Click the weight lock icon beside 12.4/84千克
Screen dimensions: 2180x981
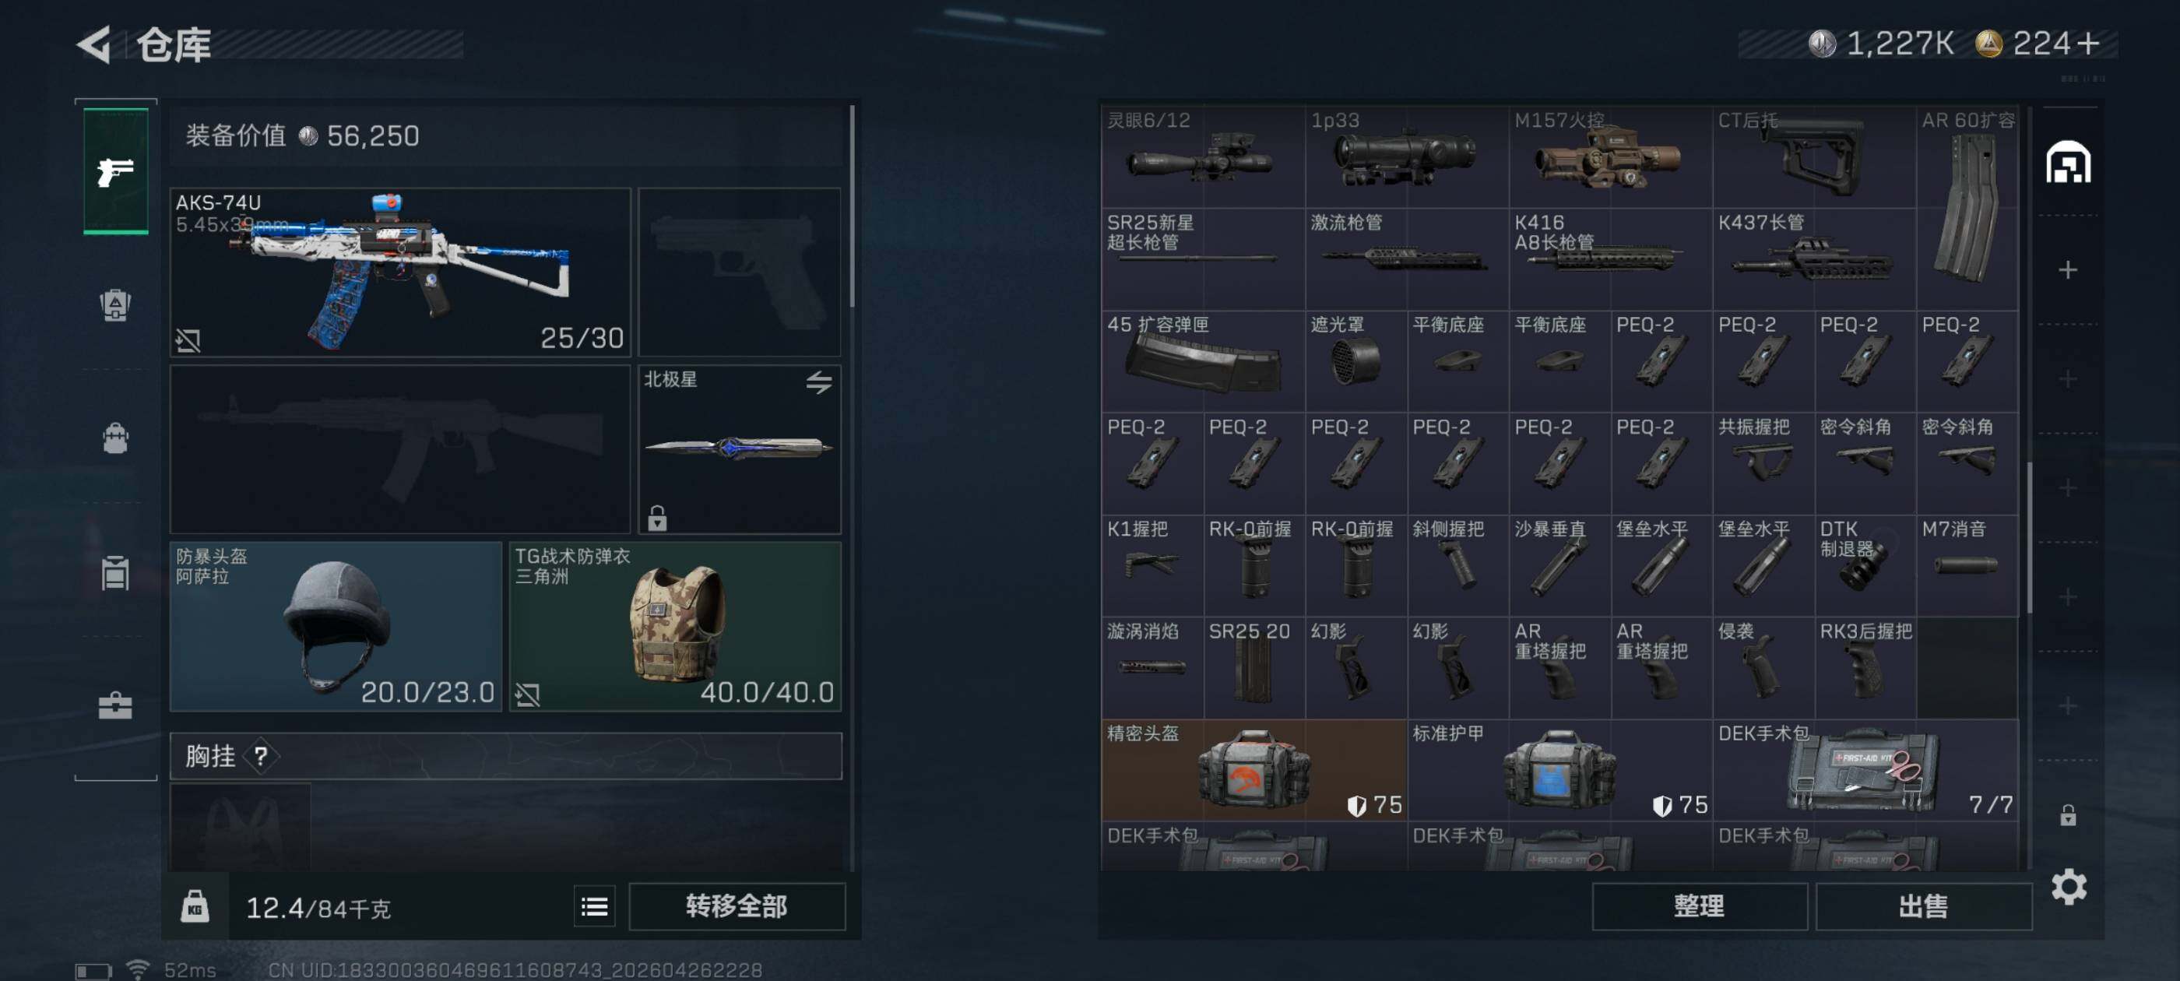[x=195, y=906]
